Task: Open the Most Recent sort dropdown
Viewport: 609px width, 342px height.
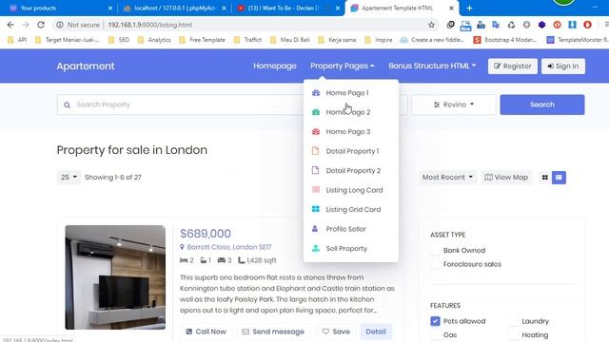Action: [447, 178]
